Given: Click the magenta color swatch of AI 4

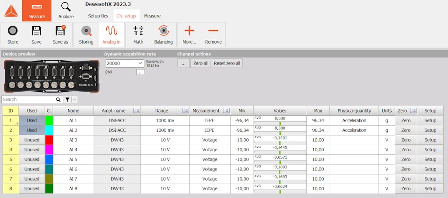Looking at the screenshot, I should coord(49,150).
